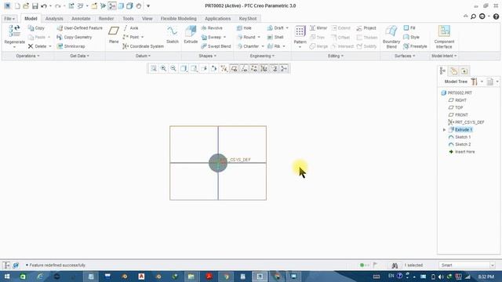Click the Copy Geometry tool
Viewport: 502px width, 282px height.
pos(75,37)
